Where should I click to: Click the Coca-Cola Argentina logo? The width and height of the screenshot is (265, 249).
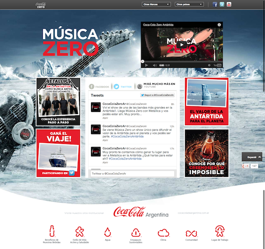click(x=141, y=212)
